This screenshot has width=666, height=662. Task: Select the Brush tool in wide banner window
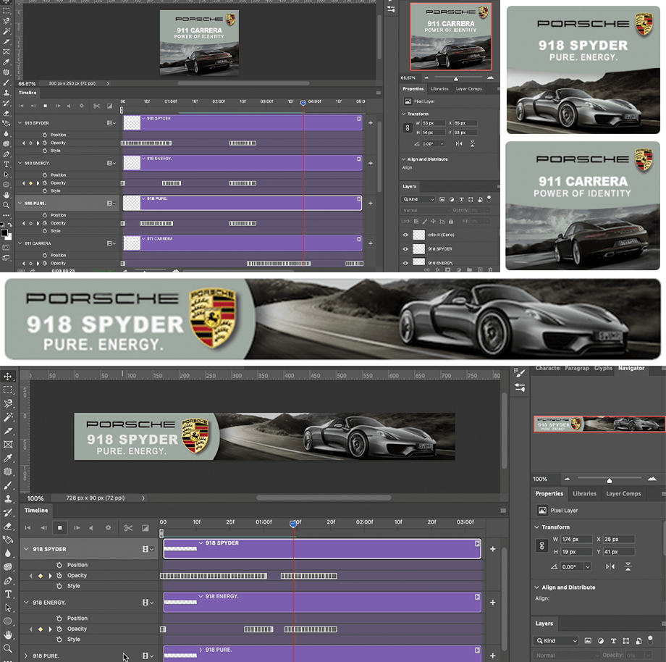(x=8, y=485)
